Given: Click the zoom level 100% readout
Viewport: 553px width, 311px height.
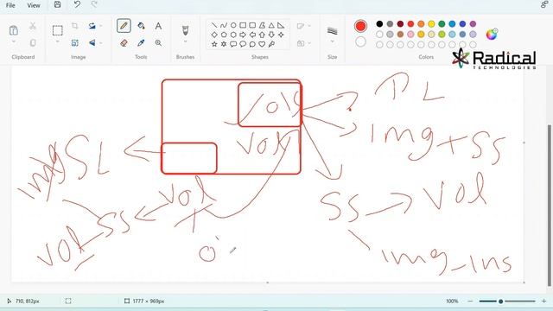Looking at the screenshot, I should tap(452, 301).
